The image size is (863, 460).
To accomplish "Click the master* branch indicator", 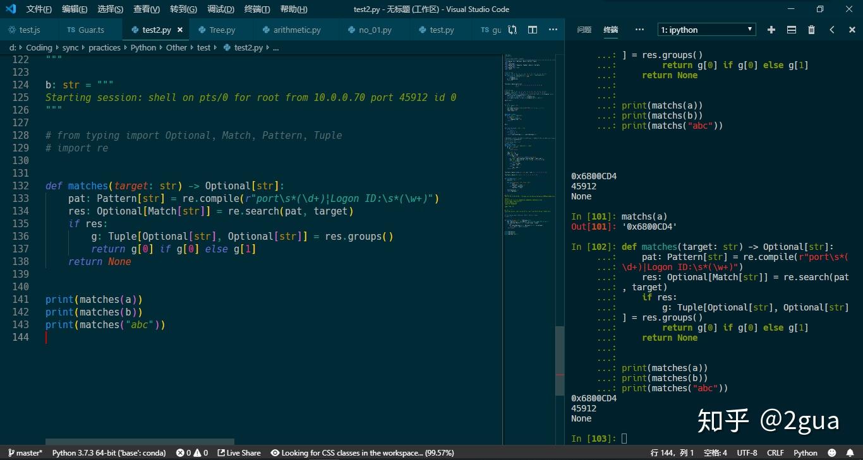I will click(x=25, y=452).
